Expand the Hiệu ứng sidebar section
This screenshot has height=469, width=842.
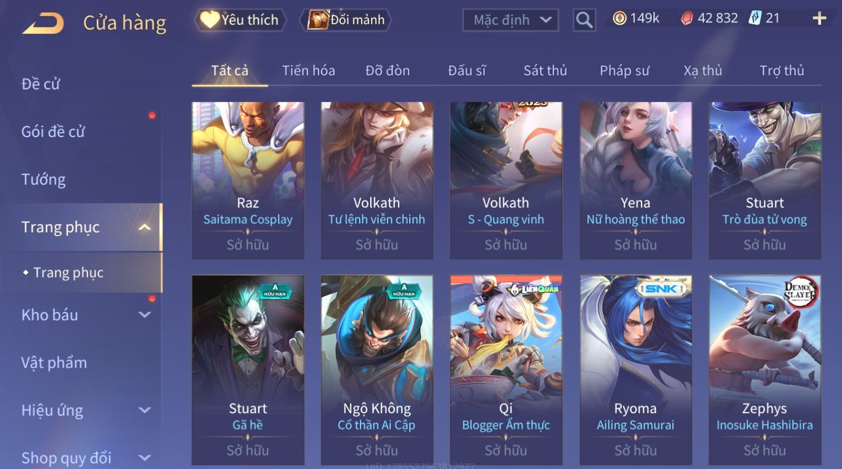click(x=144, y=410)
